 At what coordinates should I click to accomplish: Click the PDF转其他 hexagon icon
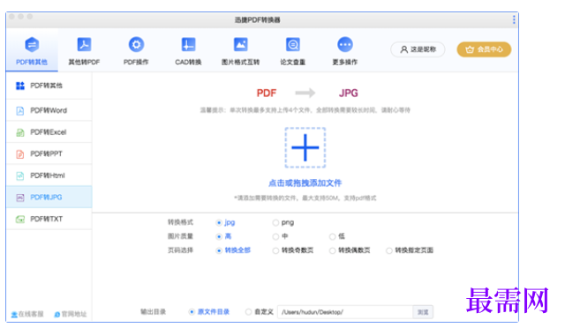pos(32,45)
